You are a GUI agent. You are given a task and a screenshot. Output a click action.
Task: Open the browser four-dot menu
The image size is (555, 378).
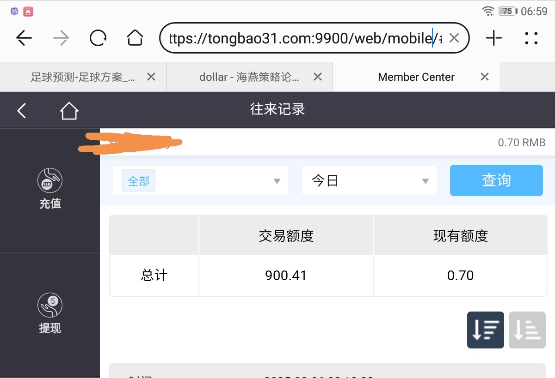click(x=531, y=38)
